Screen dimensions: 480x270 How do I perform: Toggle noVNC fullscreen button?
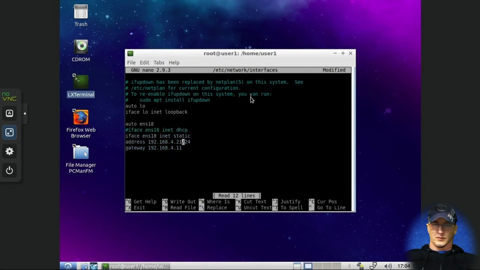[x=9, y=132]
